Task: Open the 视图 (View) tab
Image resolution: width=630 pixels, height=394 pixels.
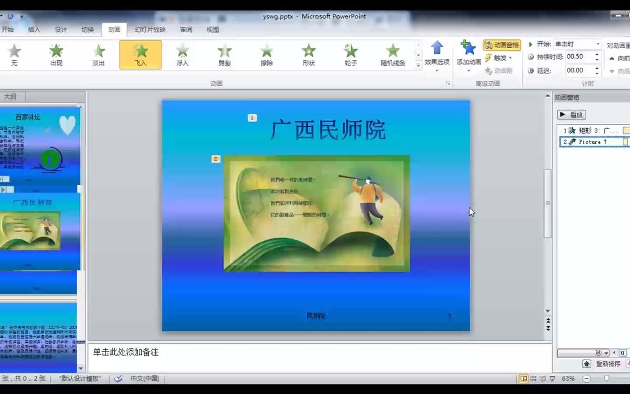Action: (213, 30)
